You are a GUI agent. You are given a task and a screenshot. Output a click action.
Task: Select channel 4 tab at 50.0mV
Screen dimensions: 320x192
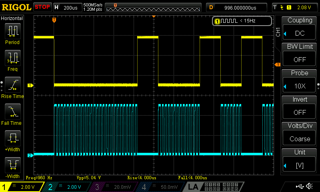pos(161,187)
